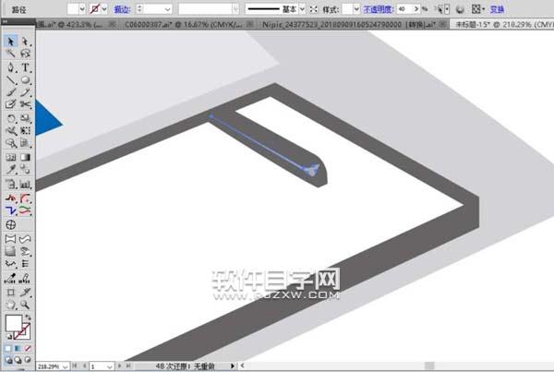Image resolution: width=554 pixels, height=372 pixels.
Task: Click the Align panel icon in control bar
Action: [476, 9]
